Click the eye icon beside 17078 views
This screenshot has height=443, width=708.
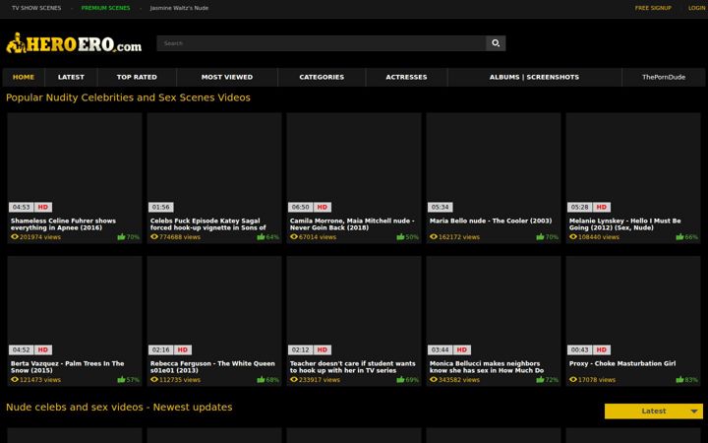pyautogui.click(x=572, y=380)
